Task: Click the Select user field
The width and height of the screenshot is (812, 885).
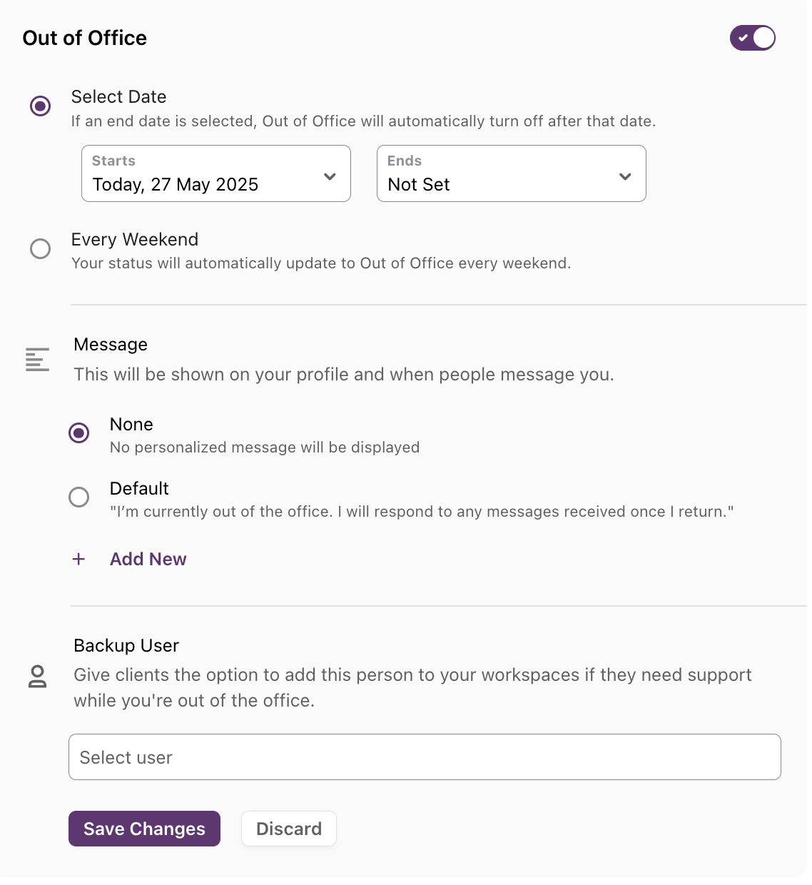Action: tap(425, 757)
